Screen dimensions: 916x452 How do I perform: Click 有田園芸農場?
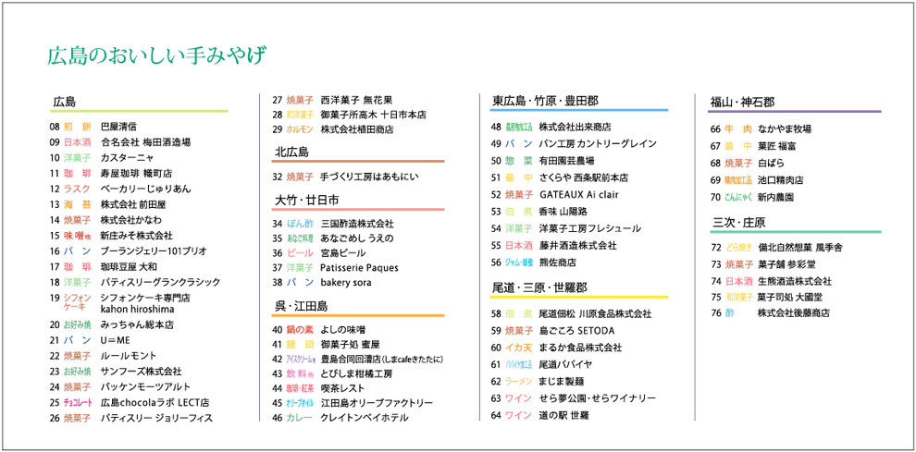(x=566, y=161)
